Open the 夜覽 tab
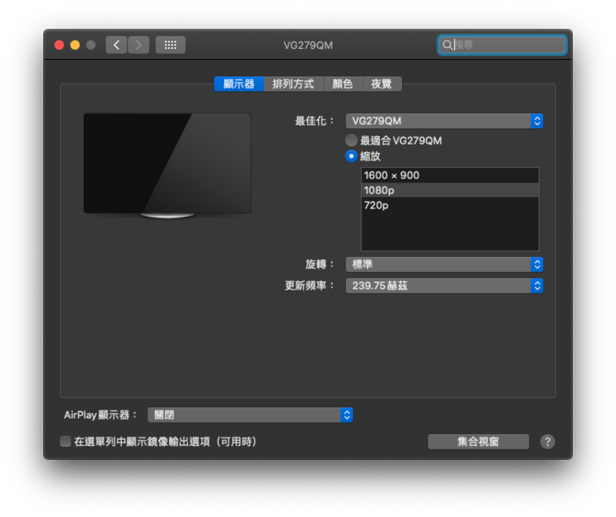616x517 pixels. (x=382, y=84)
